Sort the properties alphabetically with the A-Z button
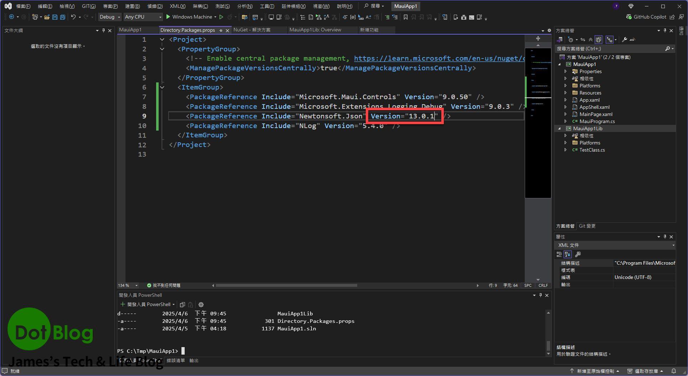This screenshot has width=688, height=376. coord(568,254)
